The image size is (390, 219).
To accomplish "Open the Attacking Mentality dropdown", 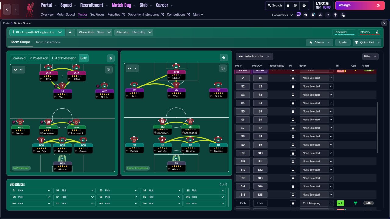I will tap(133, 33).
